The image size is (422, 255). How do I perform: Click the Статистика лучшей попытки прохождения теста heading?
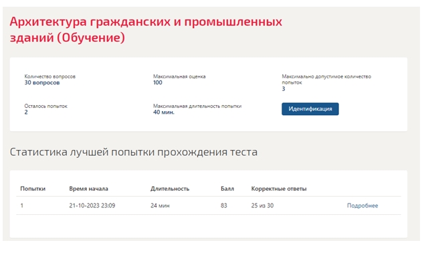tap(134, 152)
